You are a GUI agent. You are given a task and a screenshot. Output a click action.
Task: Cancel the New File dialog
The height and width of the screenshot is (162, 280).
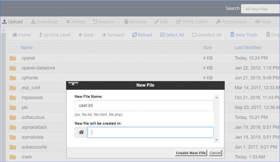click(215, 153)
